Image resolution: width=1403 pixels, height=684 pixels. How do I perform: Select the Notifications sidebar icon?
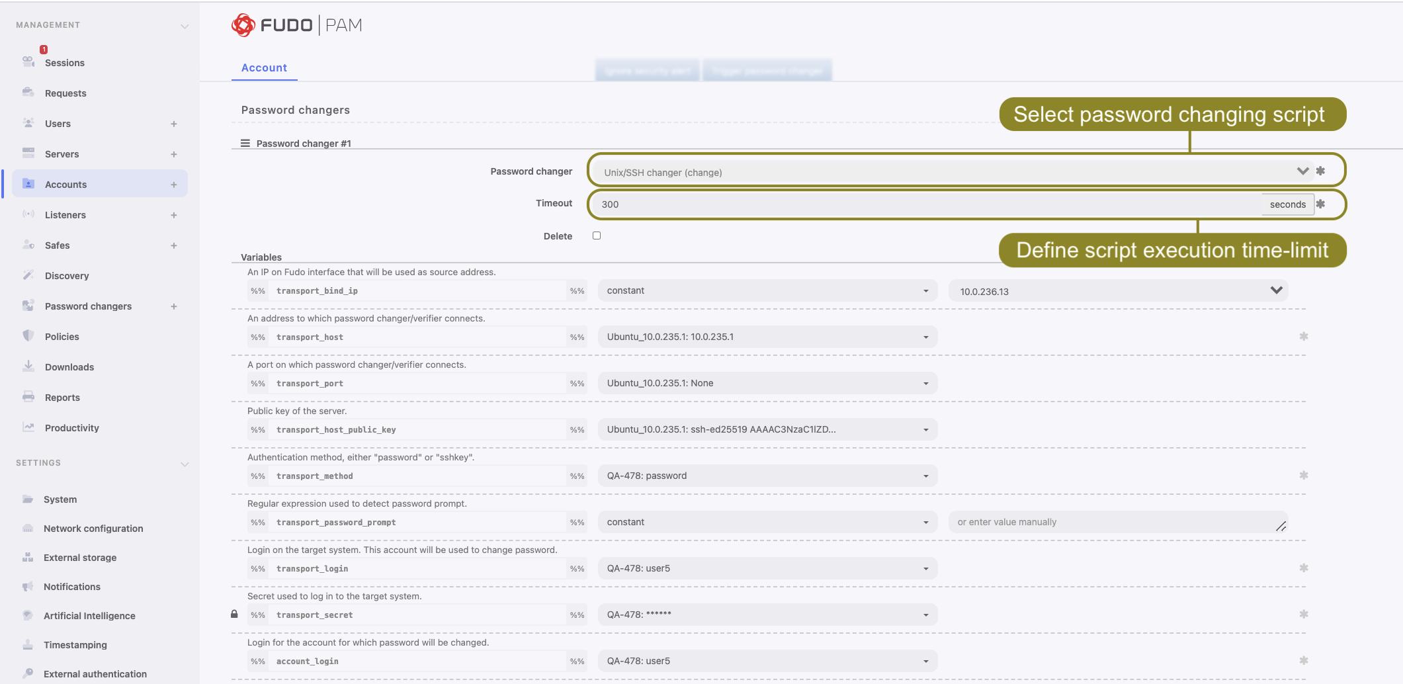point(28,587)
